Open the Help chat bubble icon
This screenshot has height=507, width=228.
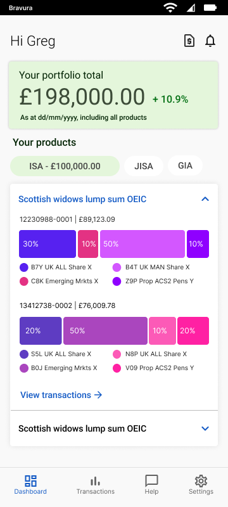151,481
